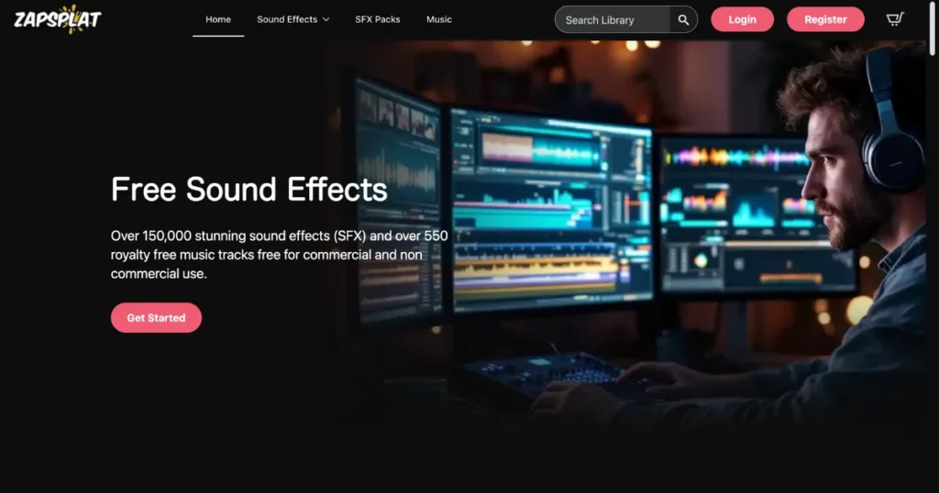Click the Register button
The image size is (939, 493).
pos(825,19)
